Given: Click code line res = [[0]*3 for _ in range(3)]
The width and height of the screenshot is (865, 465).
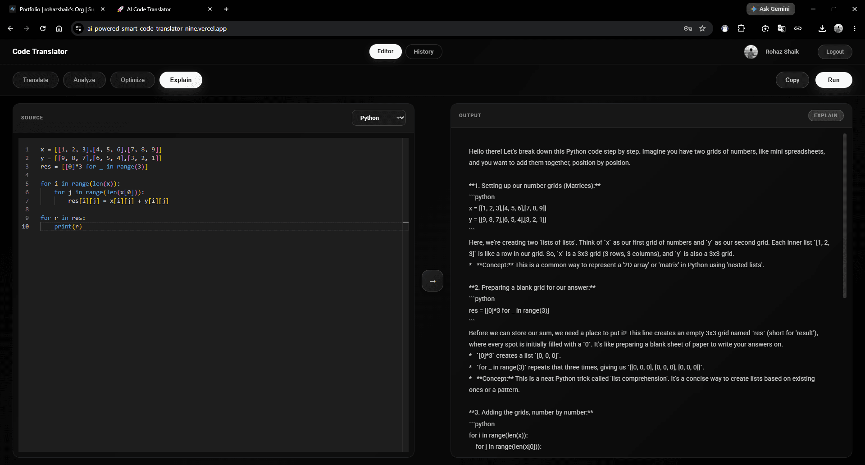Looking at the screenshot, I should (94, 166).
